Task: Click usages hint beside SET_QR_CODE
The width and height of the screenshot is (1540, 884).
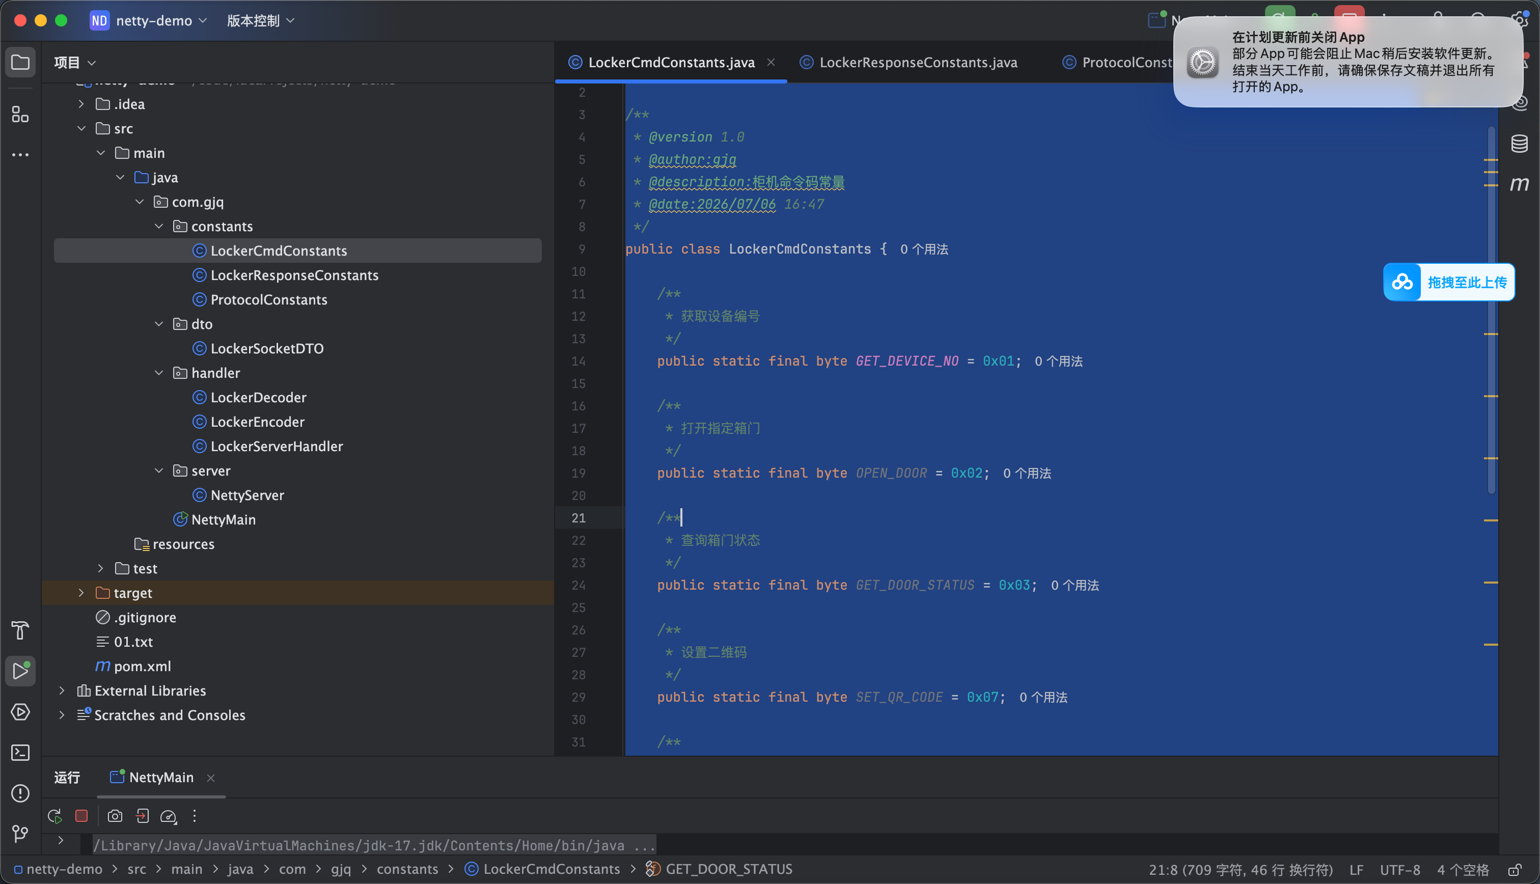Action: (1043, 697)
